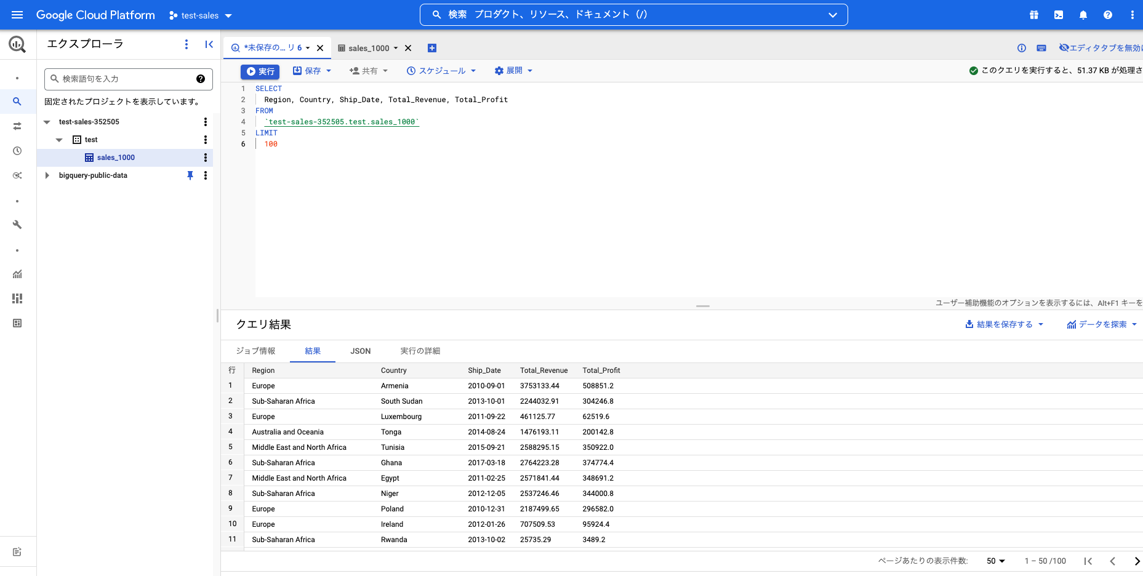Viewport: 1143px width, 576px height.
Task: Open actions menu for test-sales-352505 project
Action: (206, 122)
